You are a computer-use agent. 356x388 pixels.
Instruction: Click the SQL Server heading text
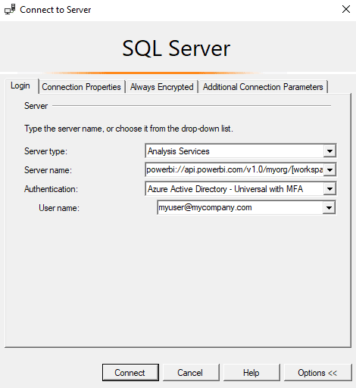(x=176, y=48)
